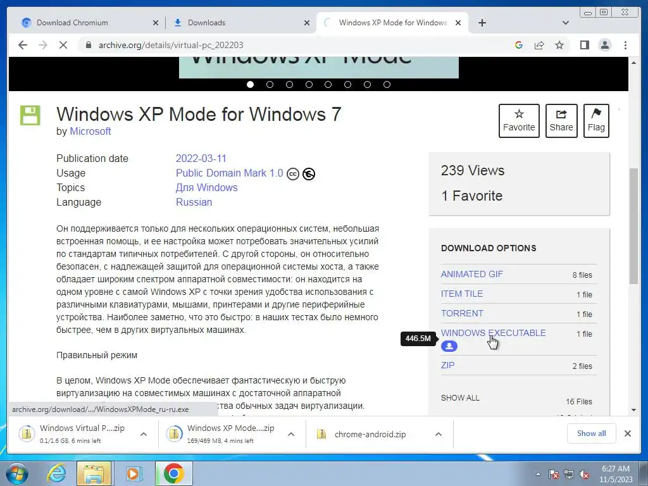This screenshot has width=648, height=486.
Task: Close the Download Chromium tab
Action: (156, 23)
